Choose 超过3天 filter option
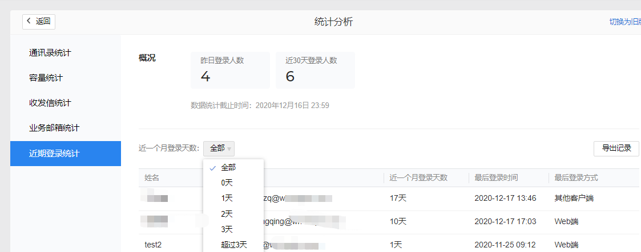This screenshot has height=252, width=641. pyautogui.click(x=233, y=245)
